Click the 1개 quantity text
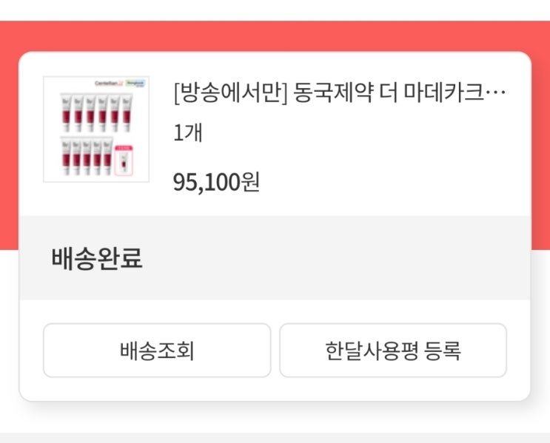 click(188, 134)
